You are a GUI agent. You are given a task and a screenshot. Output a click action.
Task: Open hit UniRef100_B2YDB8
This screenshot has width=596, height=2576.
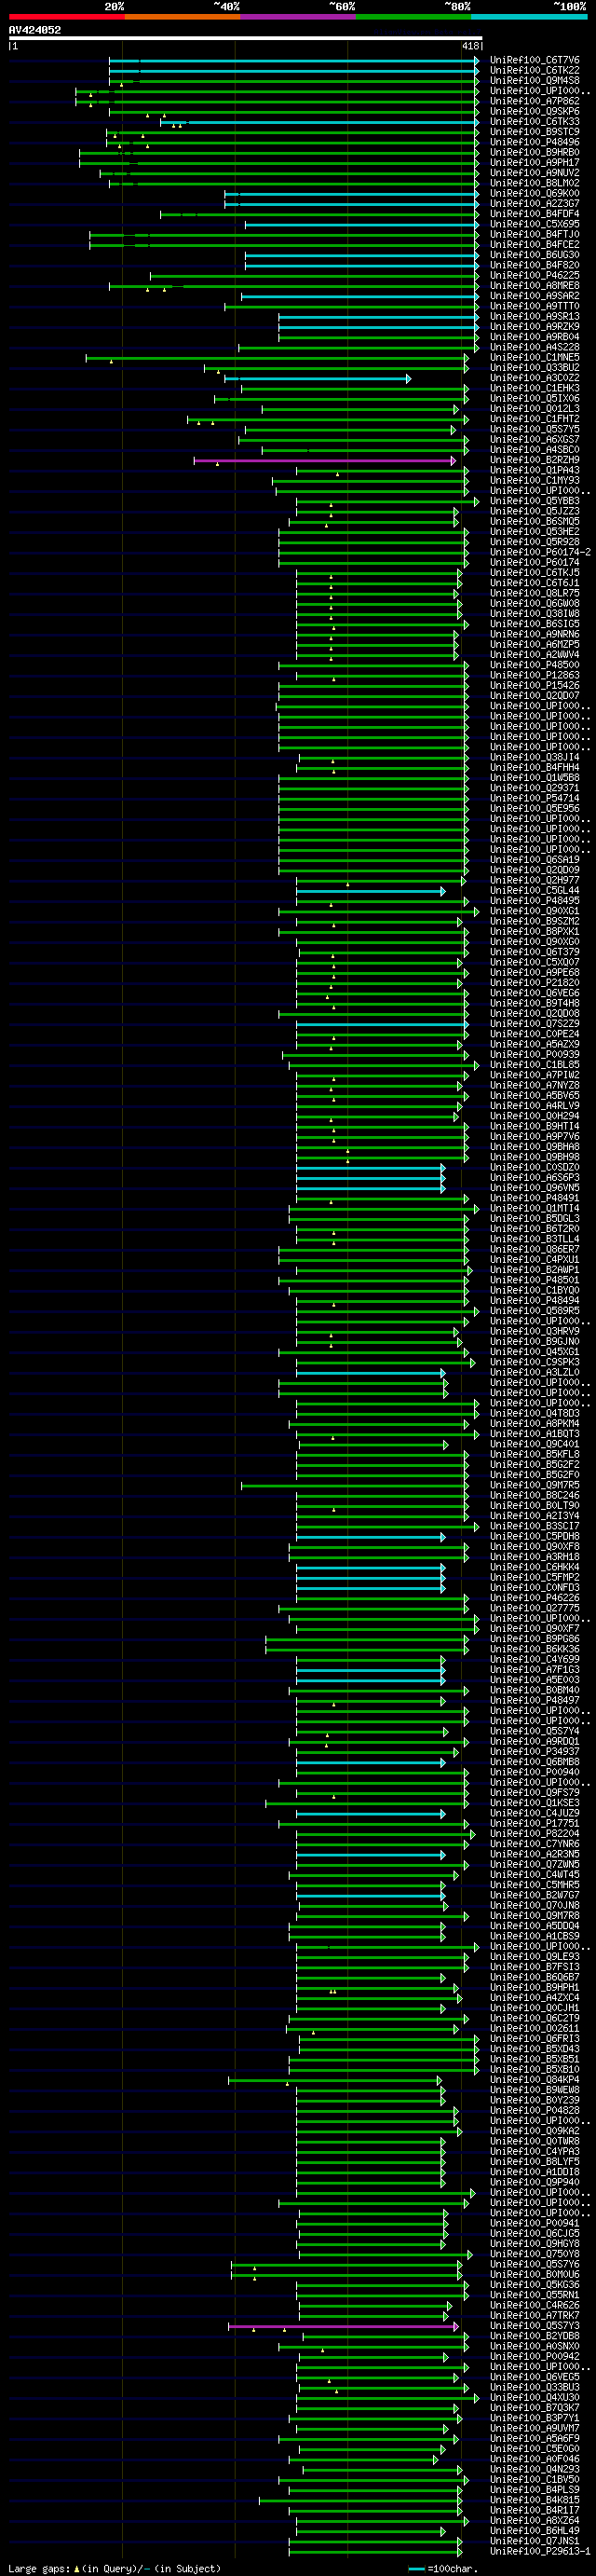(534, 2336)
